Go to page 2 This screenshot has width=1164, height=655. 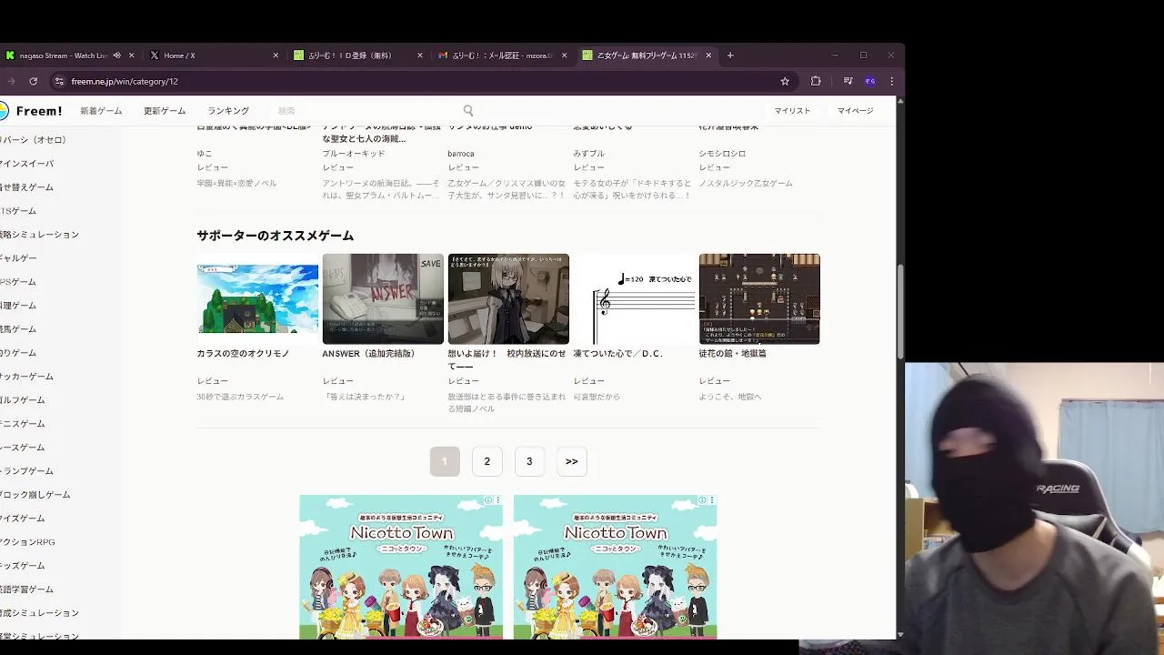pos(487,461)
